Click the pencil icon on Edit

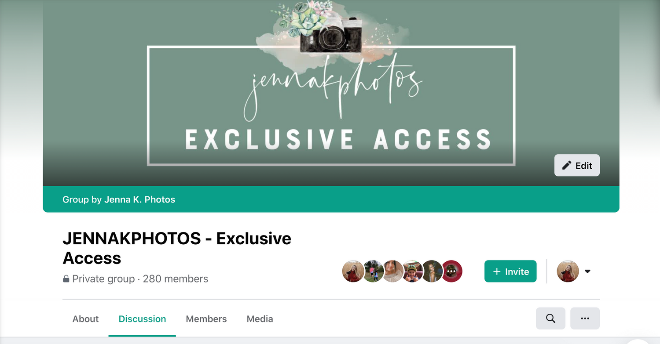pyautogui.click(x=567, y=165)
